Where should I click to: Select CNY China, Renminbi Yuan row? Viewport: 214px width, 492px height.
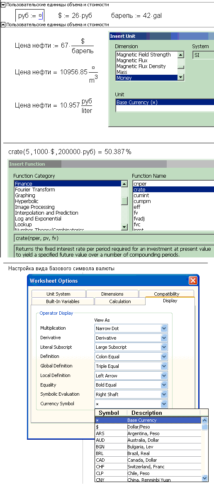tap(148, 479)
